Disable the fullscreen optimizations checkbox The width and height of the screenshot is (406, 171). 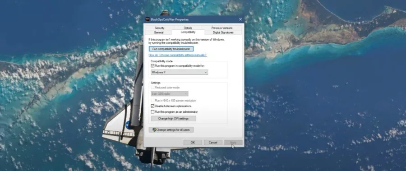pos(152,106)
